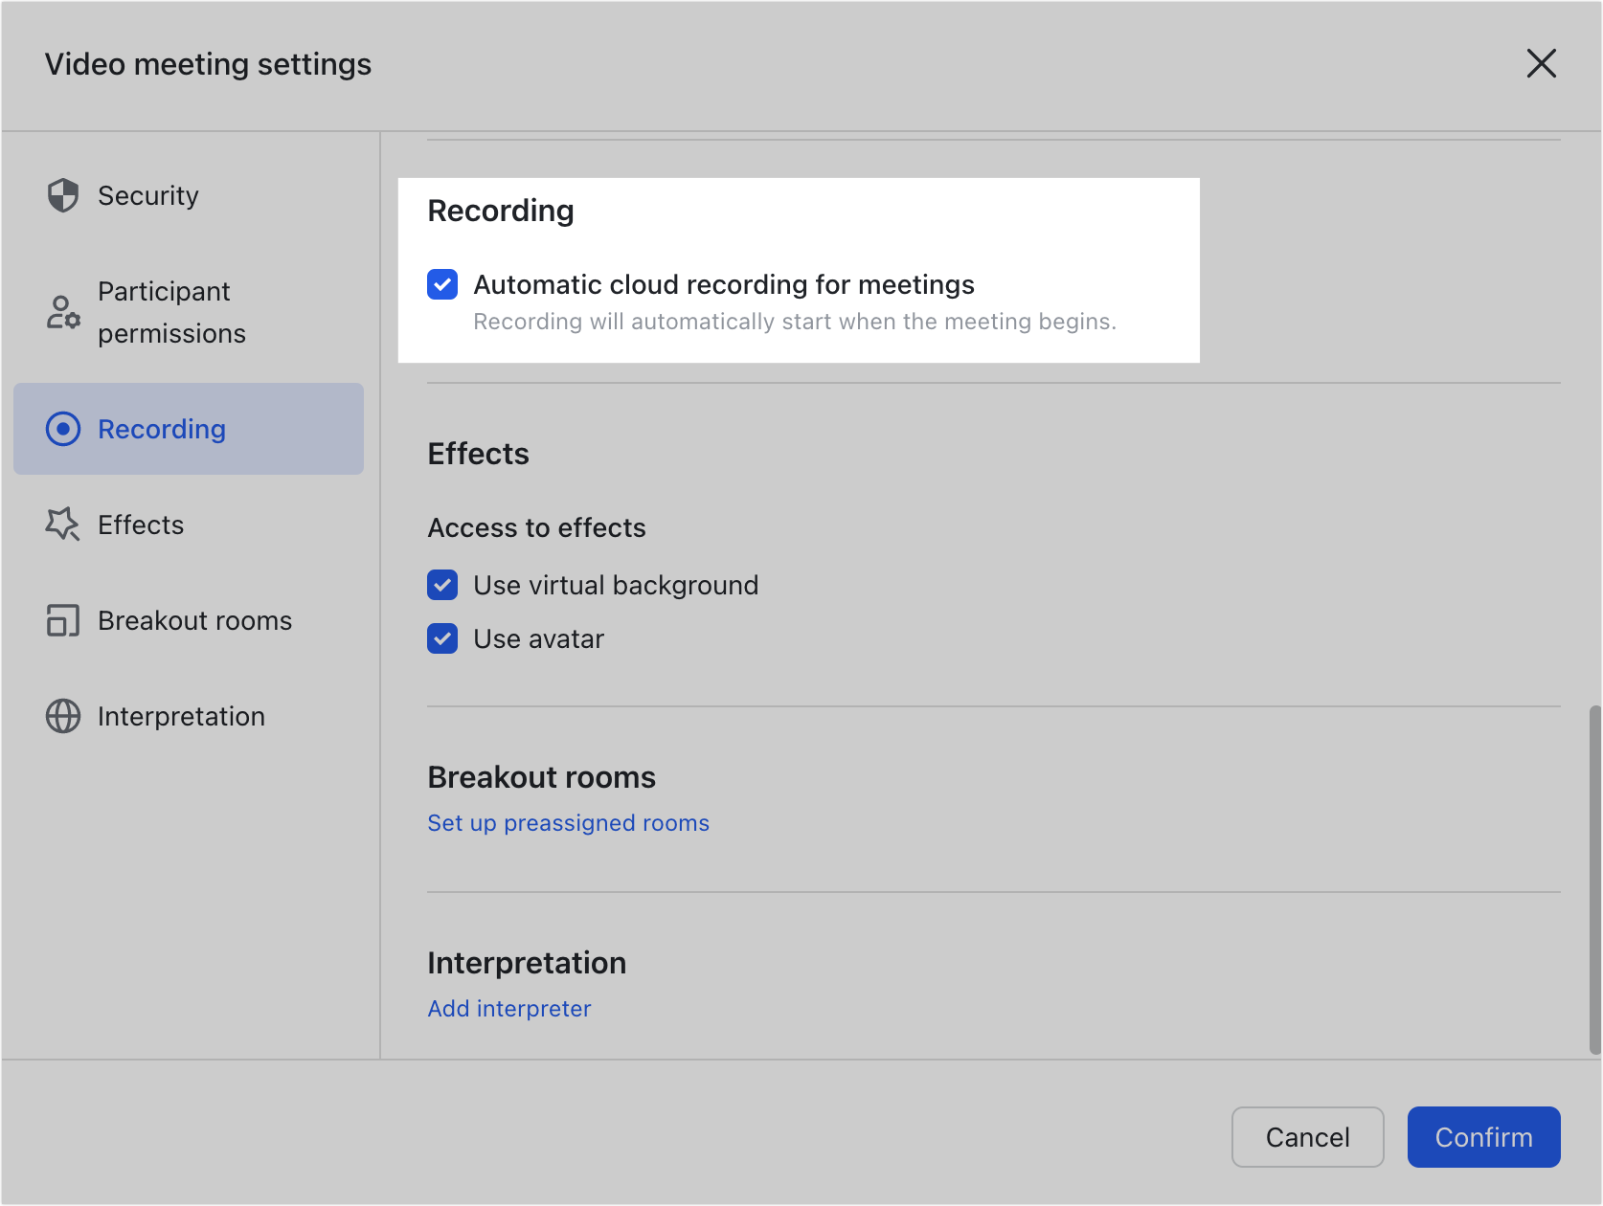Click the Interpretation globe icon
This screenshot has width=1603, height=1206.
click(63, 716)
